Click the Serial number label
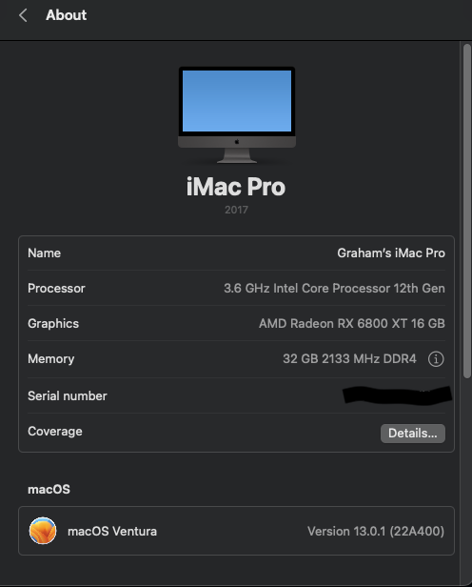The height and width of the screenshot is (587, 472). [x=68, y=395]
